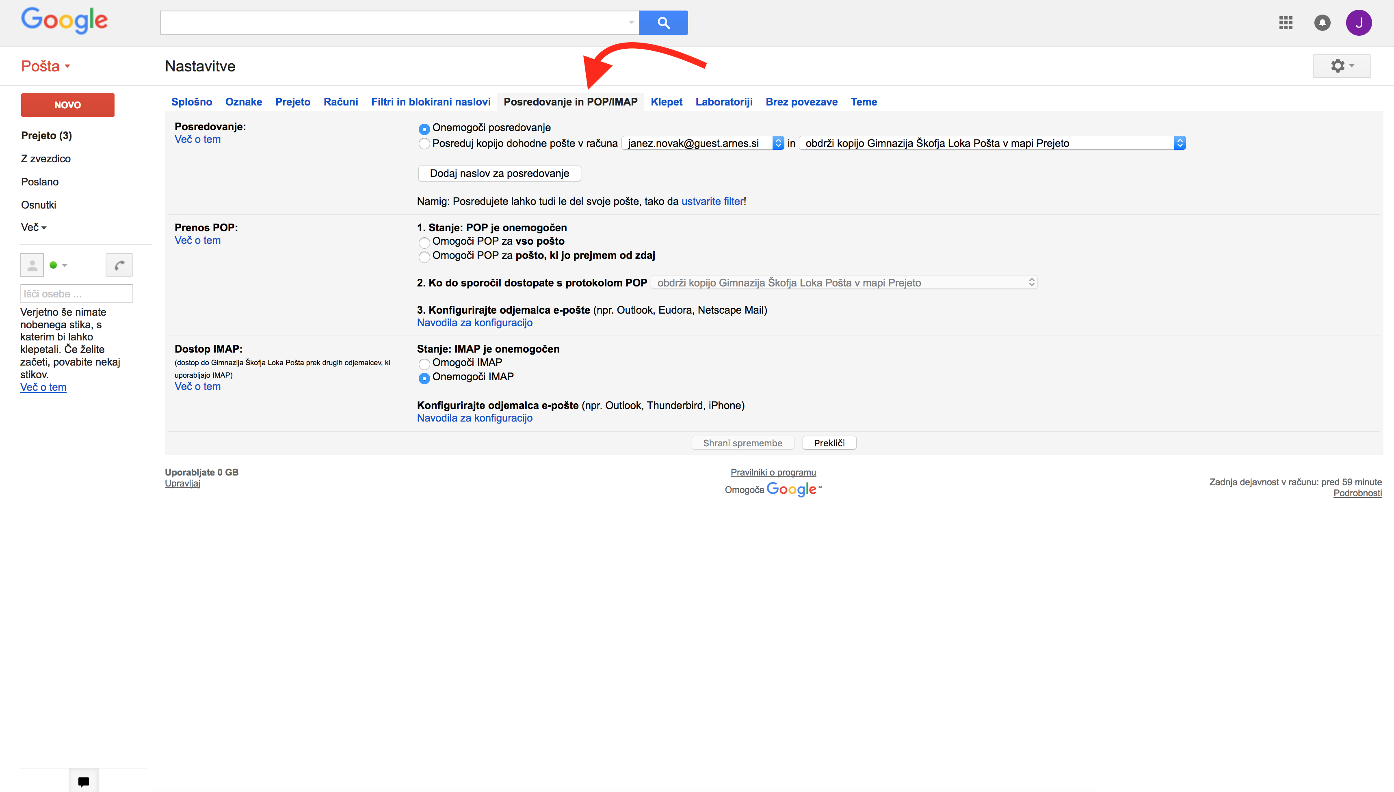Select 'Posreduj kopijo dohodne pošte' radio
Image resolution: width=1394 pixels, height=792 pixels.
click(x=424, y=144)
